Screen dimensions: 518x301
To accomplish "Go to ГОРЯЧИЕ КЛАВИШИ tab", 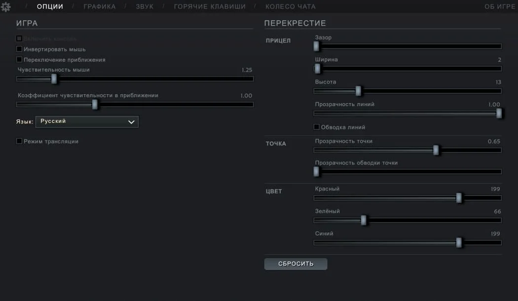I will (x=210, y=6).
